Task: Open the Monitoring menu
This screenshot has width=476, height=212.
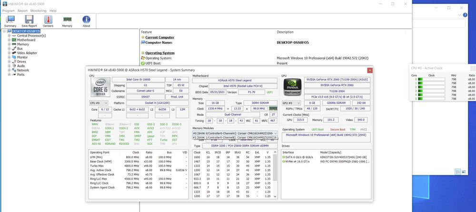Action: pos(38,10)
